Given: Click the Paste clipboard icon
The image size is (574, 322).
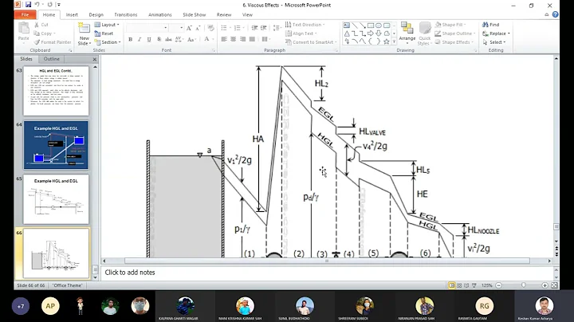Looking at the screenshot, I should (24, 28).
